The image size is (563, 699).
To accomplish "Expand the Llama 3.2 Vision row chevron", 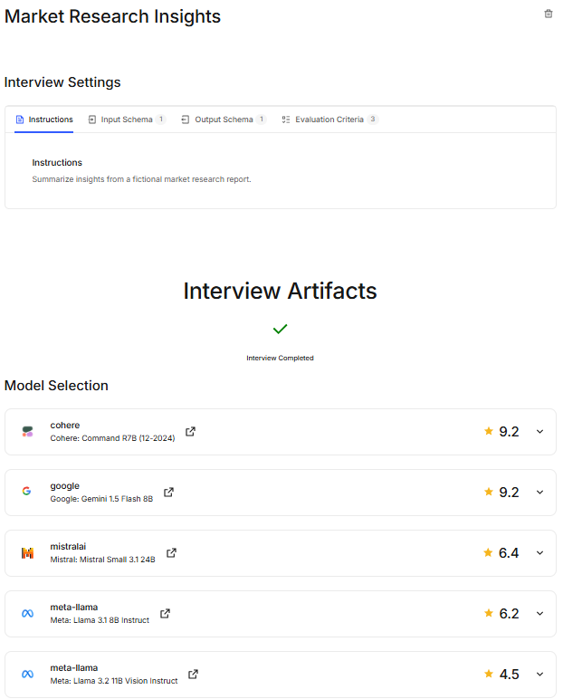I will [540, 675].
